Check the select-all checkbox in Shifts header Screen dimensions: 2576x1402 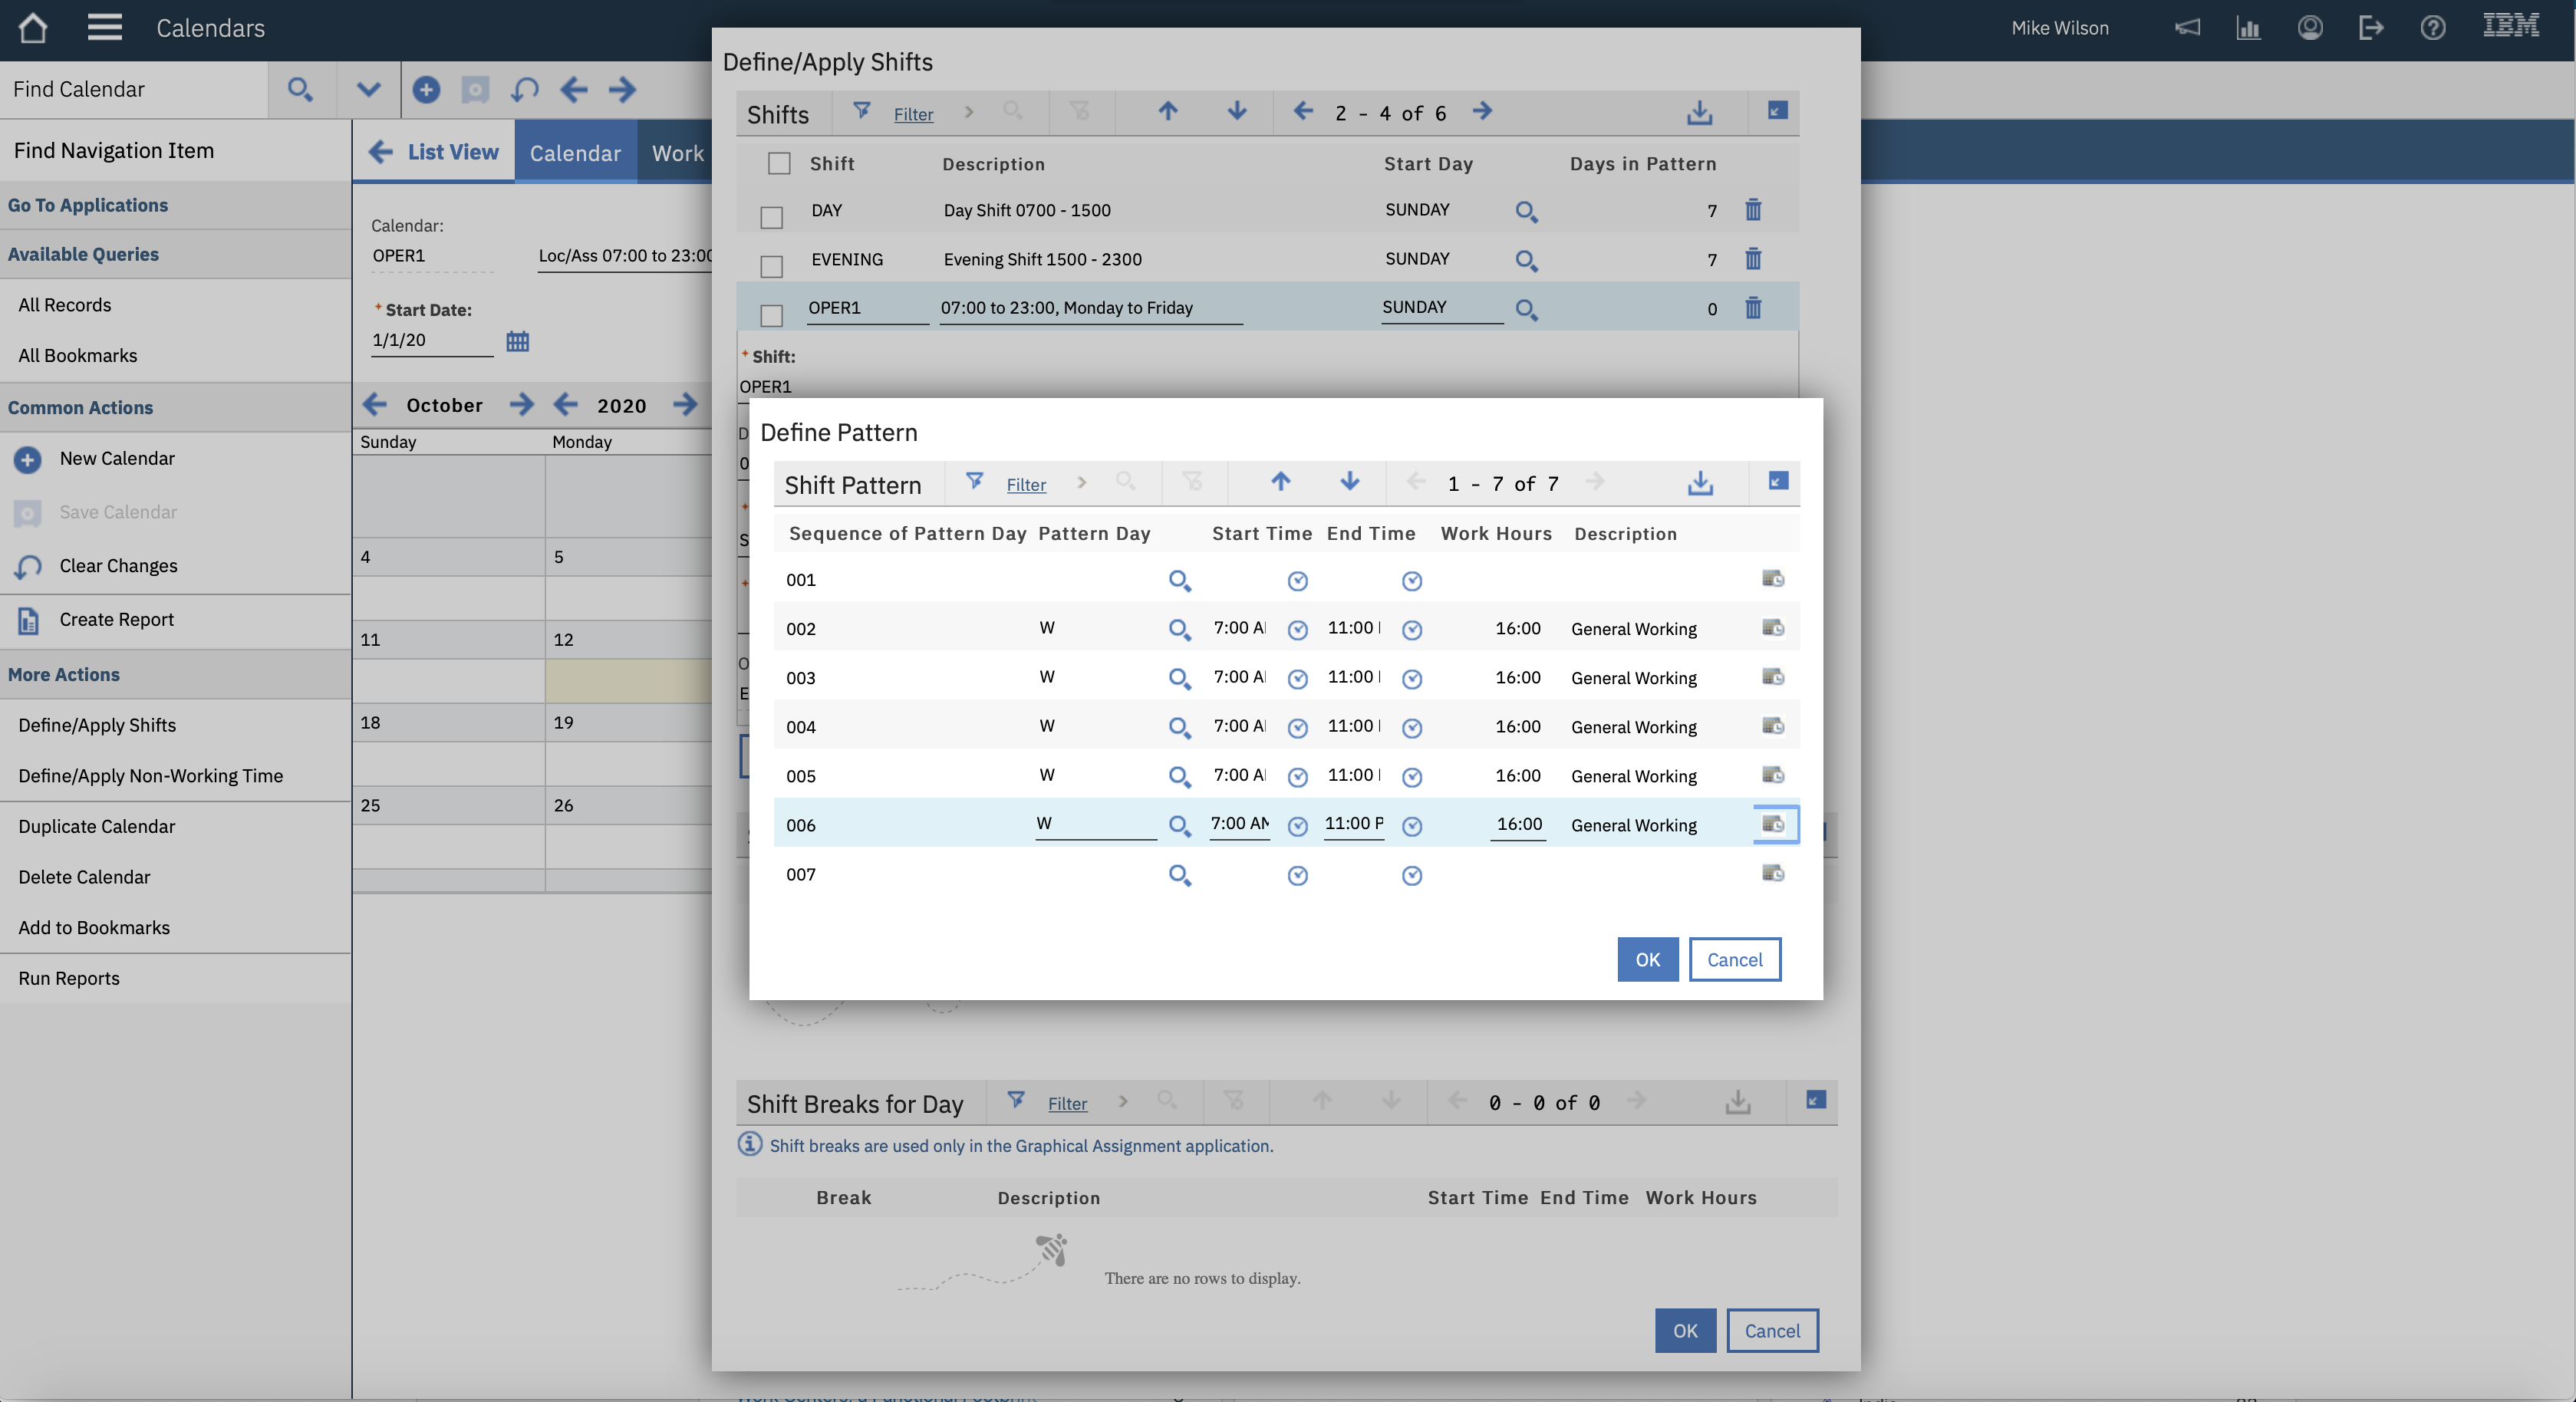click(x=779, y=163)
